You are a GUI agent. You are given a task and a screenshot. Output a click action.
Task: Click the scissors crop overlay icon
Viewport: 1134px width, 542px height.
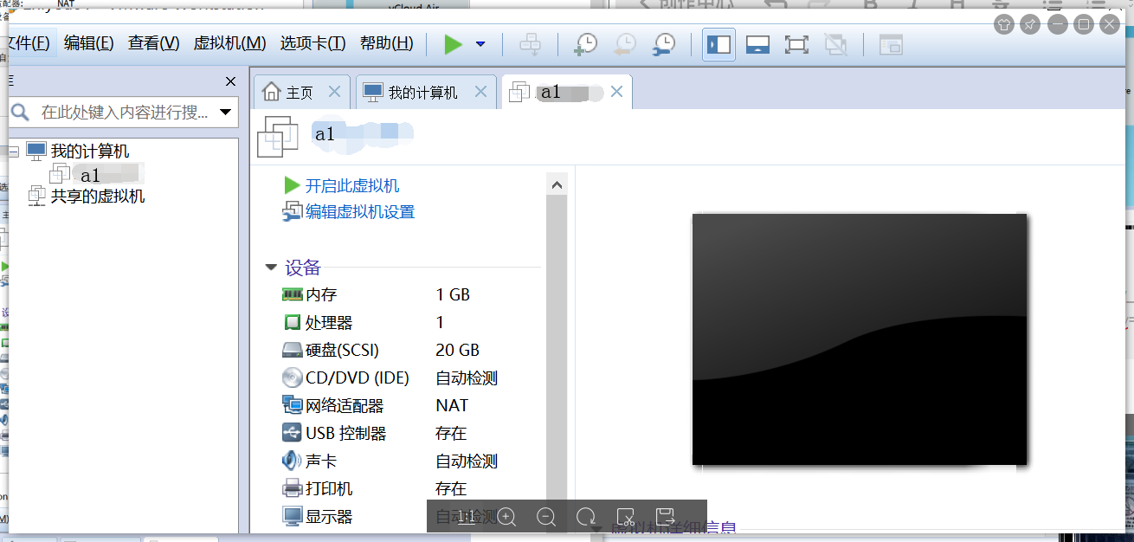coord(626,517)
